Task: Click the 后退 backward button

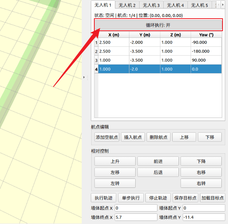Action: [158, 172]
